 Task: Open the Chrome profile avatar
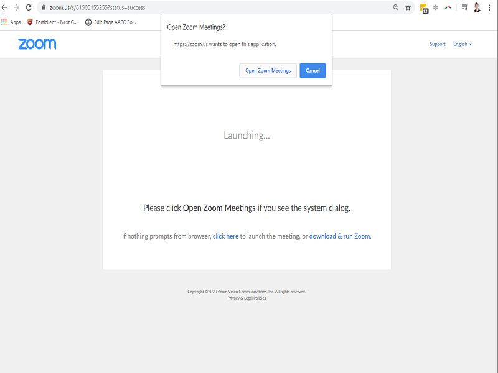pyautogui.click(x=477, y=7)
